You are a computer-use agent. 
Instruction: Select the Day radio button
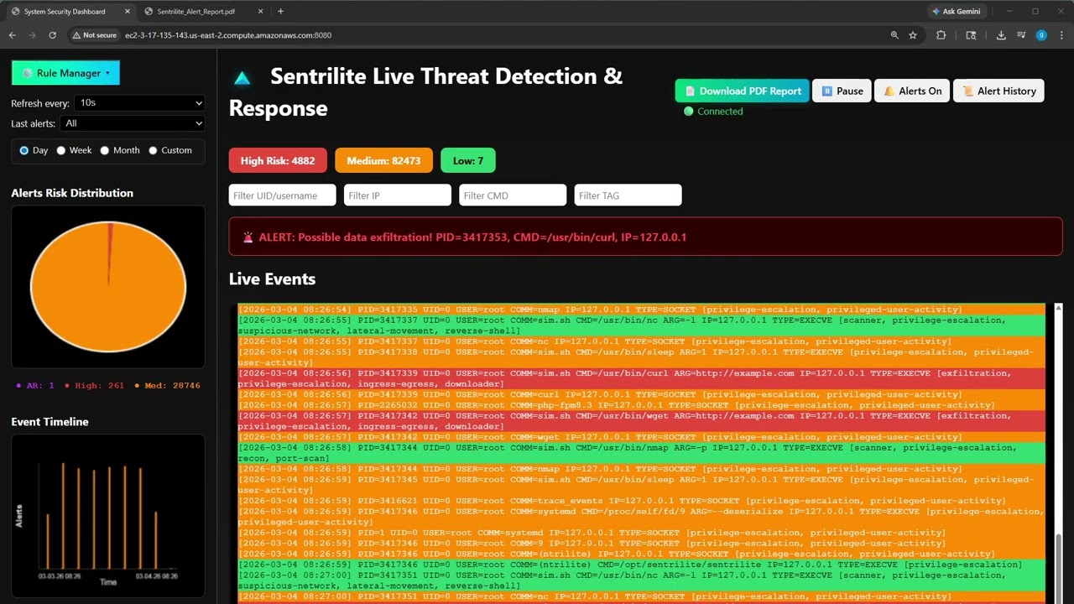[23, 150]
